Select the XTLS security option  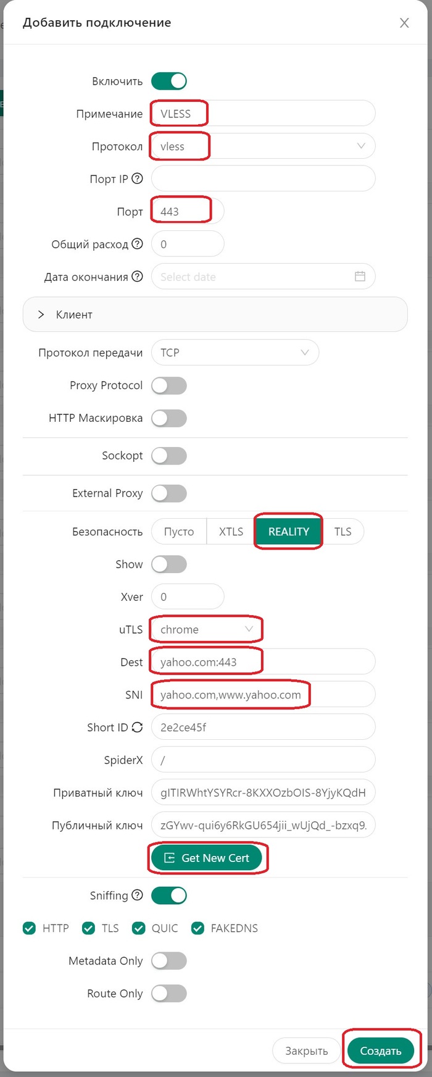coord(231,532)
